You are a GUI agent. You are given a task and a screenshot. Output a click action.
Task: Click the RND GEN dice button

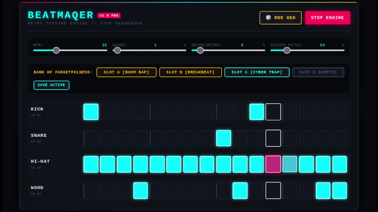[280, 17]
